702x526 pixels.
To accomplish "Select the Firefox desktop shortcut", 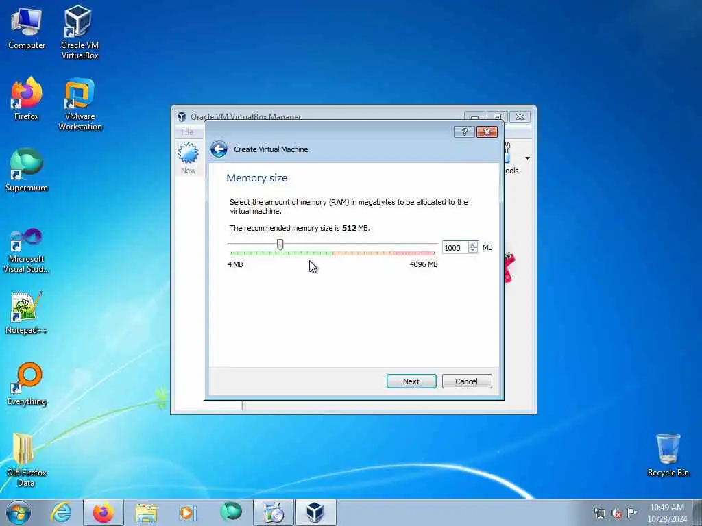I will coord(27,99).
